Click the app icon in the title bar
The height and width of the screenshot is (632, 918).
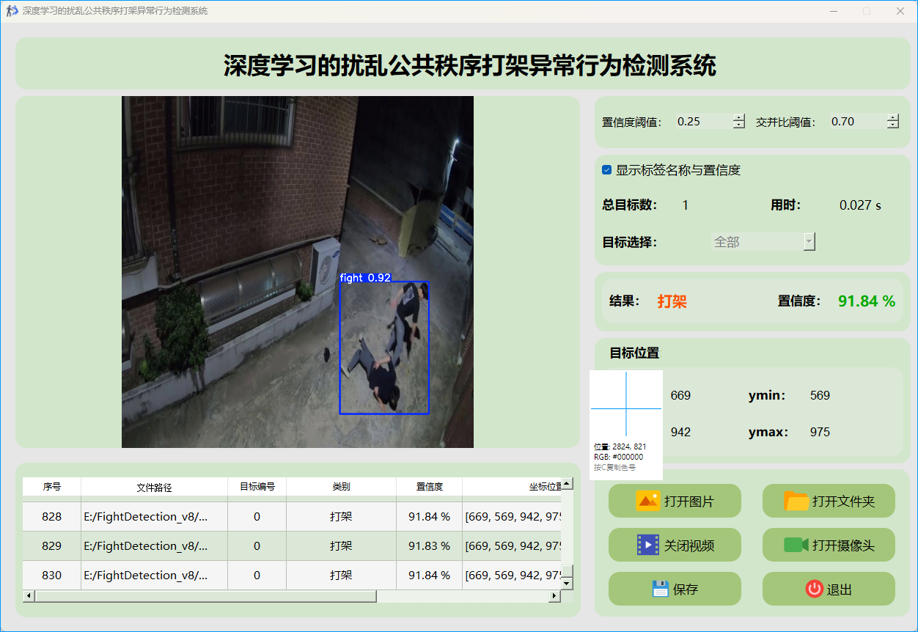point(12,11)
